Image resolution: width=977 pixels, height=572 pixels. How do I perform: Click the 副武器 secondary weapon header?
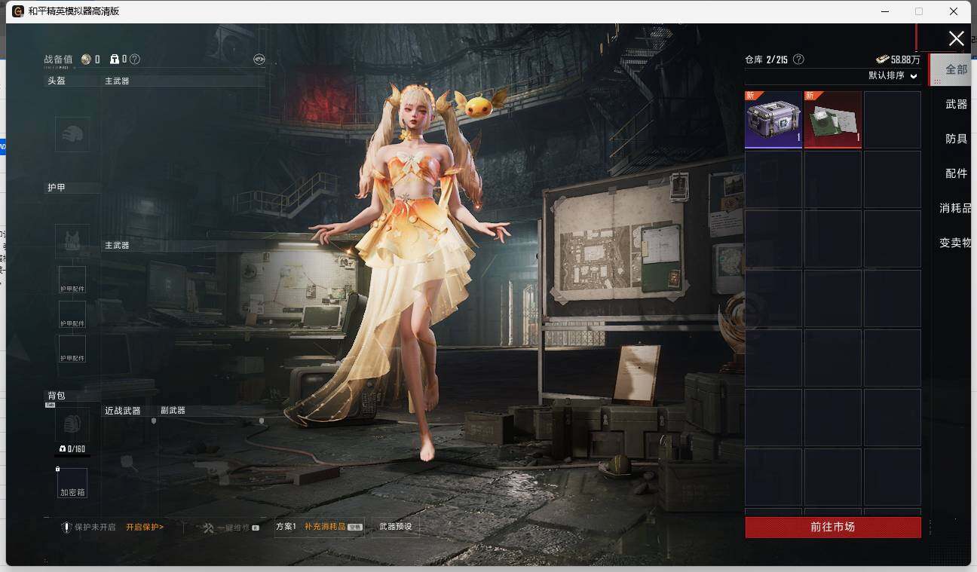click(173, 411)
